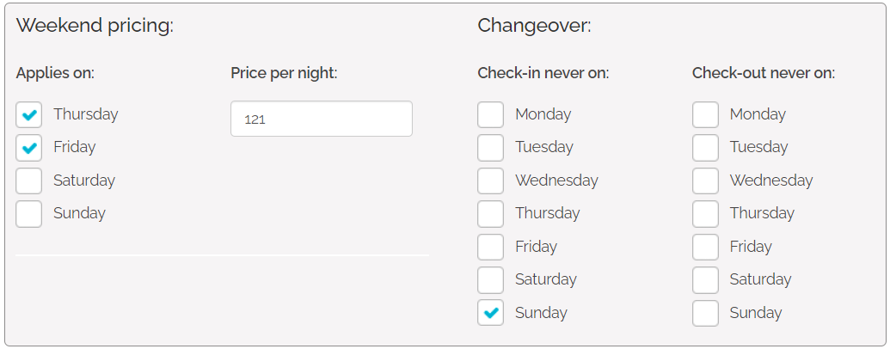Tick Thursday under Check-in never on
This screenshot has width=890, height=349.
[x=491, y=213]
